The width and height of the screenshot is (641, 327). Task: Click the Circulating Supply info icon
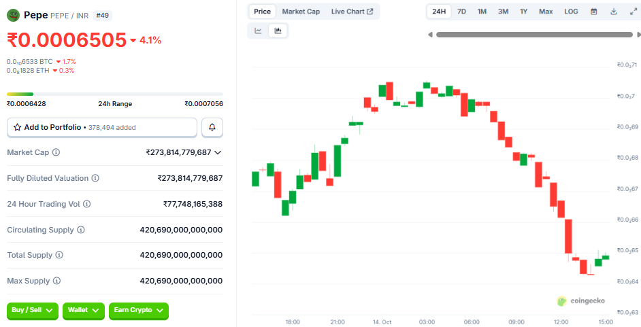point(81,230)
